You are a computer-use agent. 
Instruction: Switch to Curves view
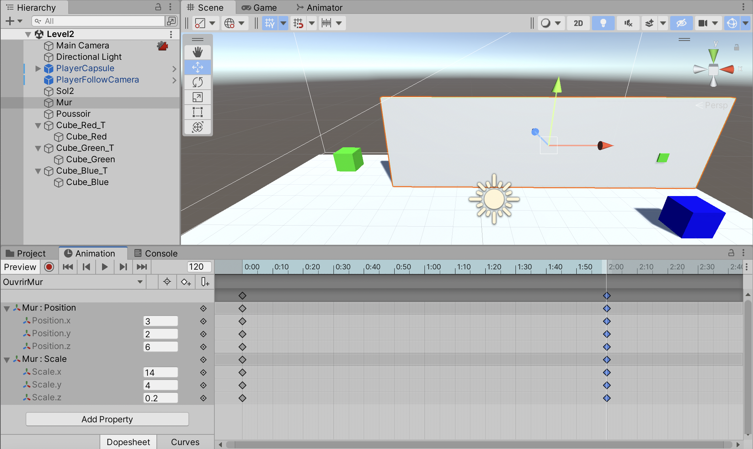coord(185,442)
